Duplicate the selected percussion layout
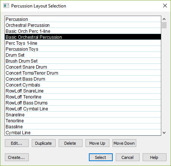The width and height of the screenshot is (171, 166). tap(44, 143)
